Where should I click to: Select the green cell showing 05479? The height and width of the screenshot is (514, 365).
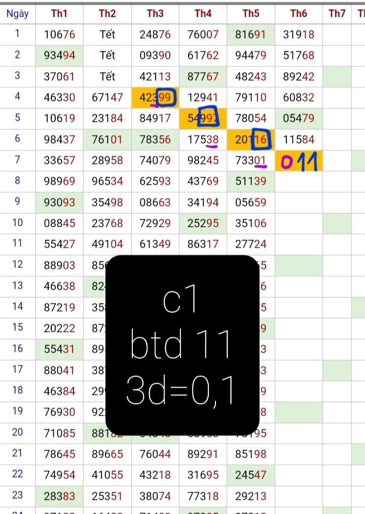(x=299, y=118)
